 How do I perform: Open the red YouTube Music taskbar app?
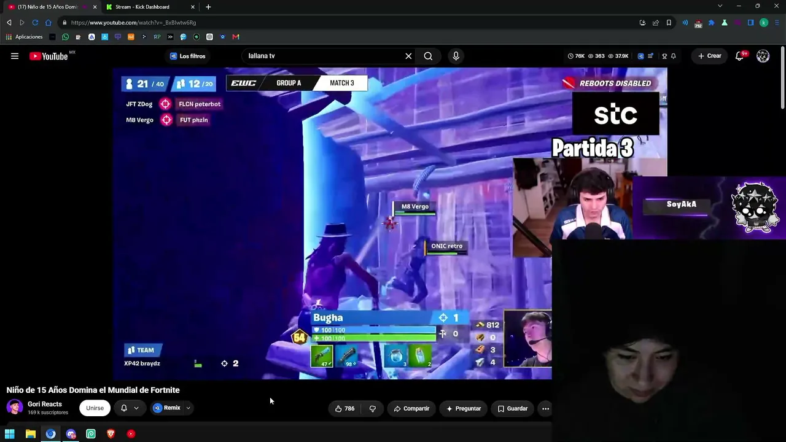click(131, 434)
